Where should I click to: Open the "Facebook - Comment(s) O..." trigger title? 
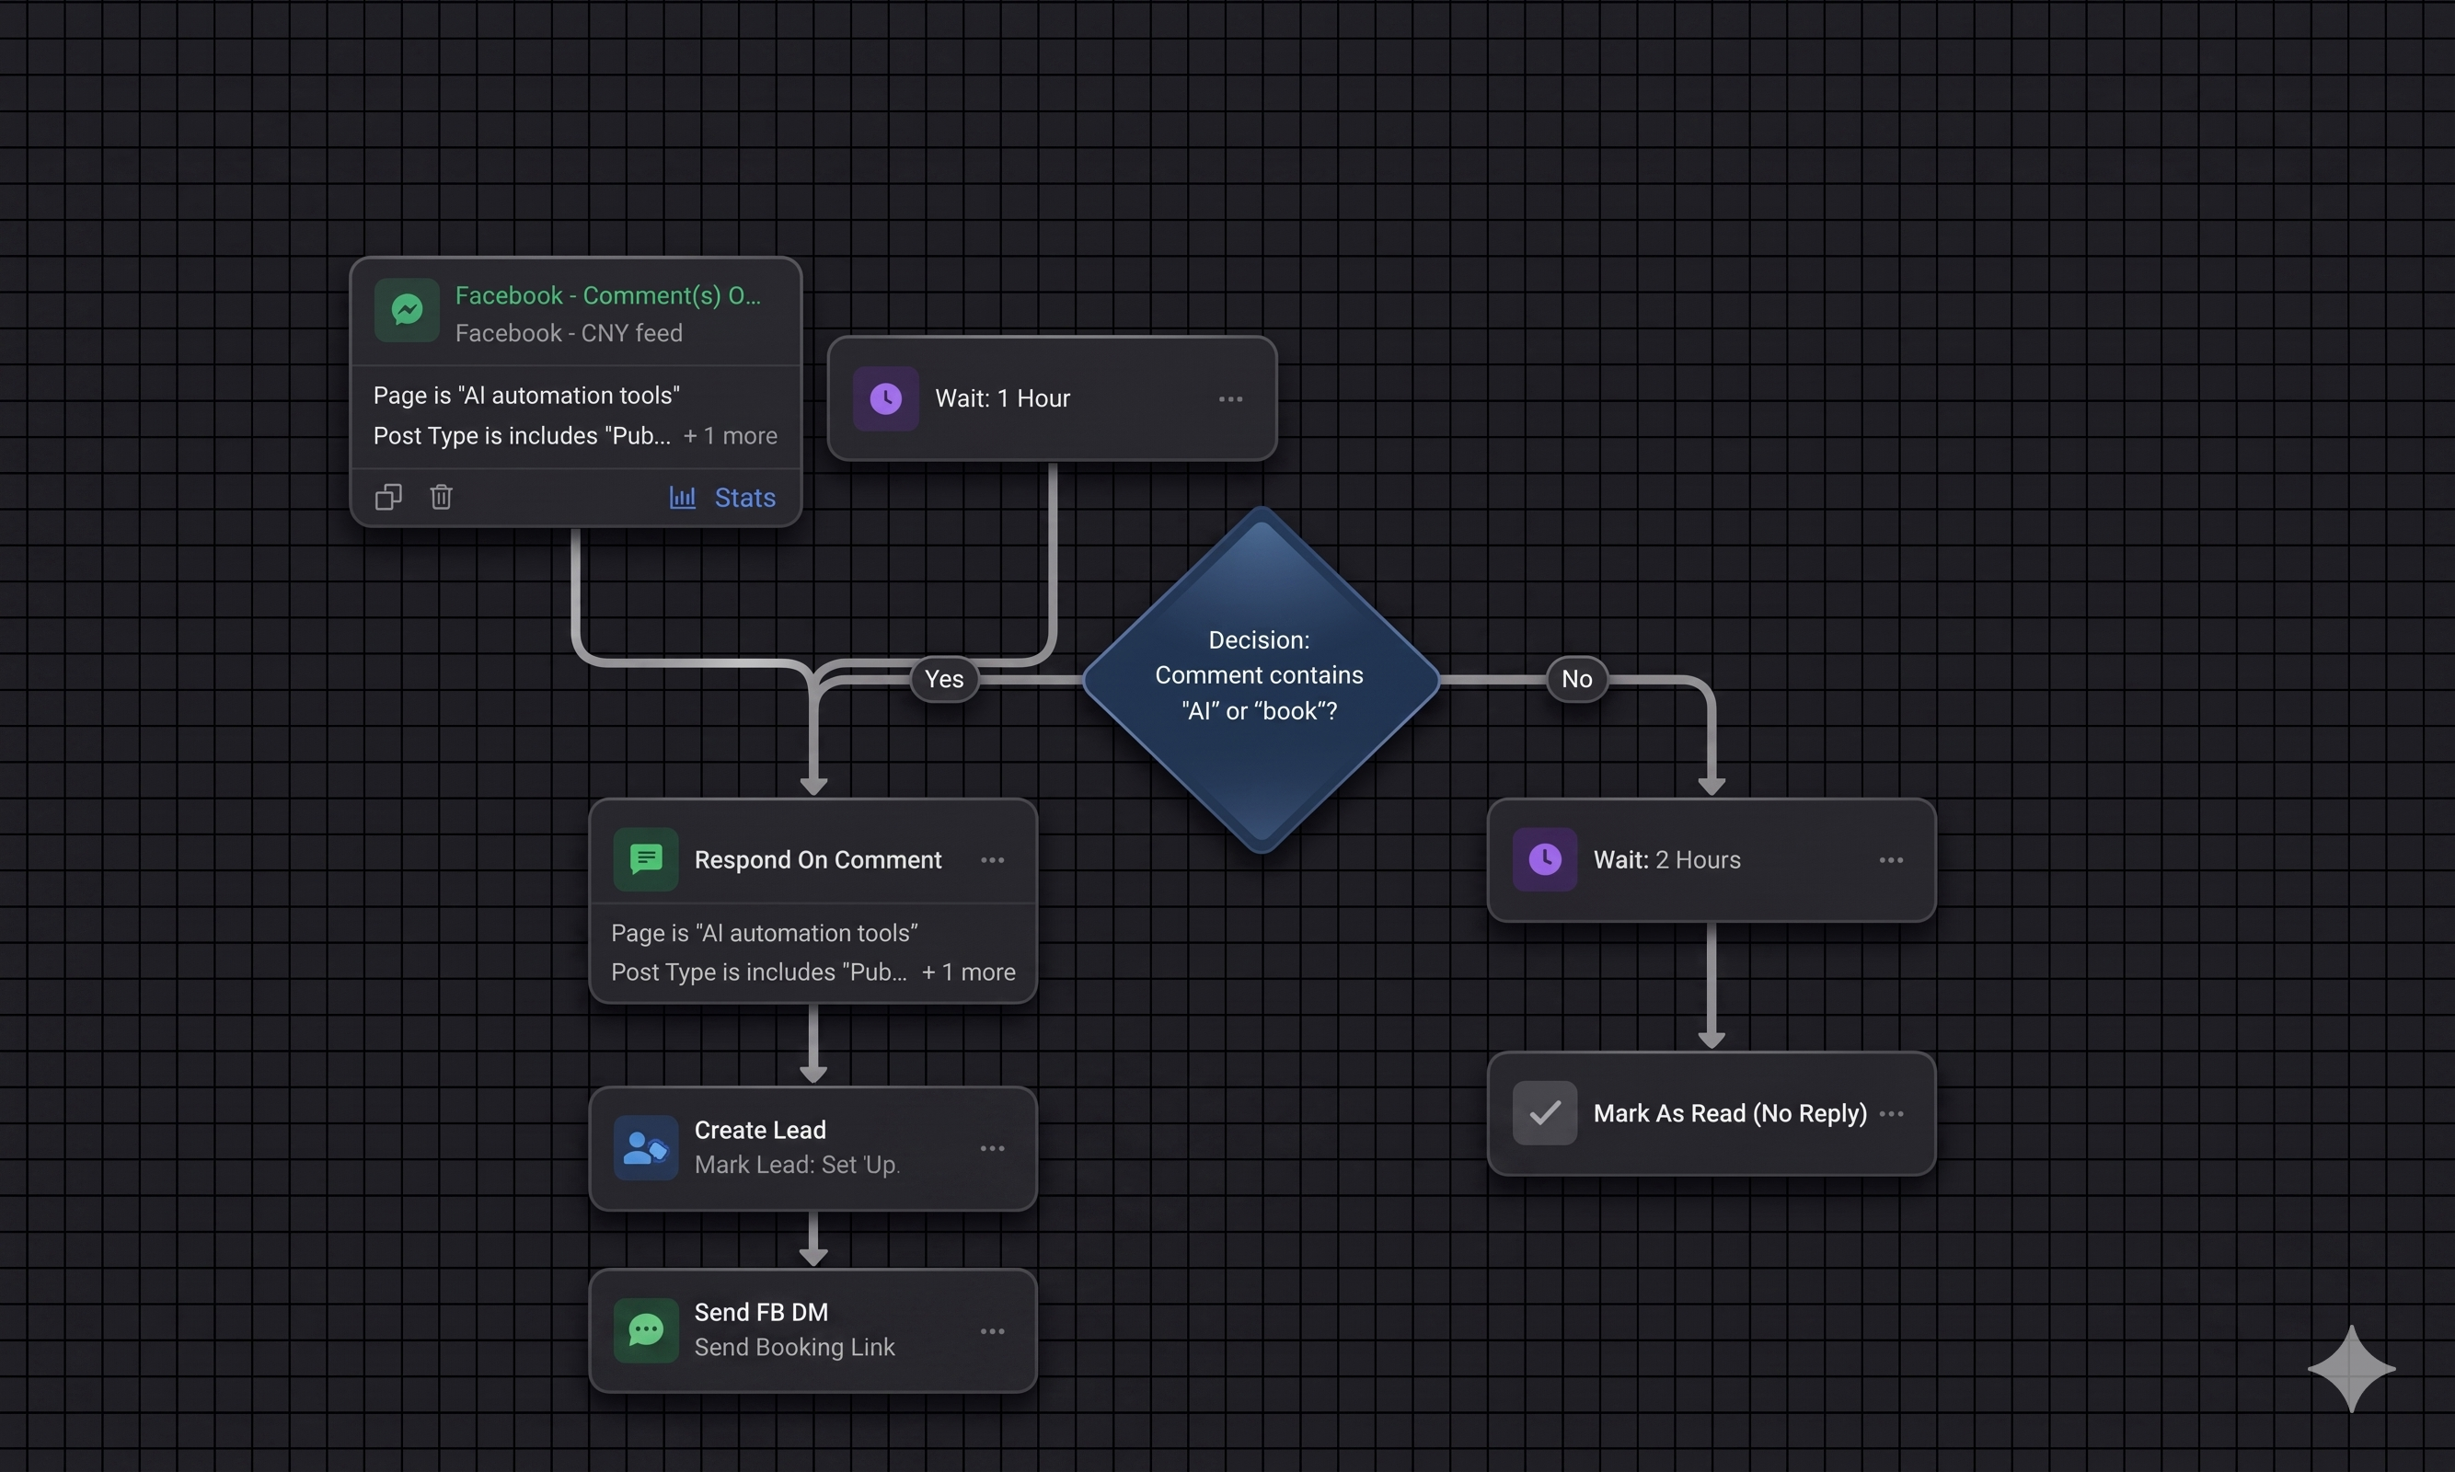(x=608, y=295)
